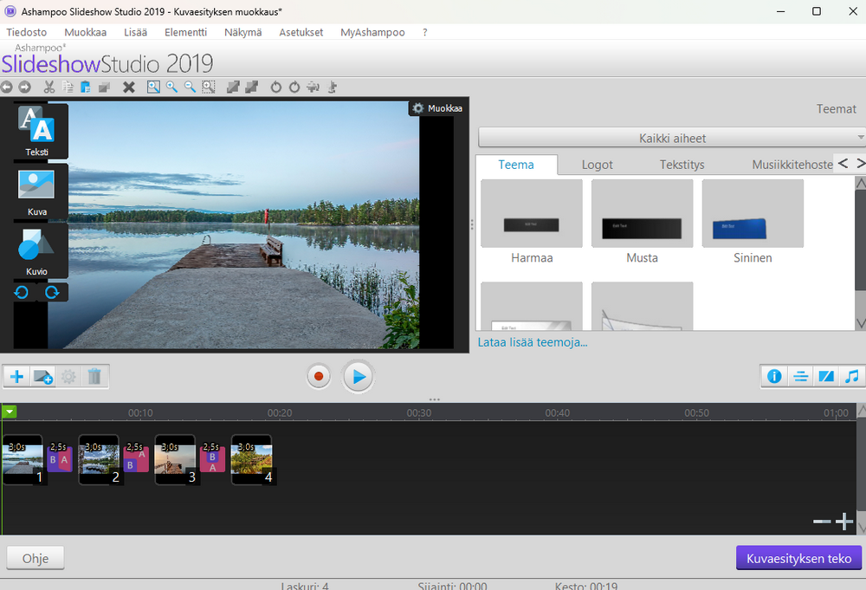Play the slideshow preview
Screen dimensions: 866x590
coord(358,377)
